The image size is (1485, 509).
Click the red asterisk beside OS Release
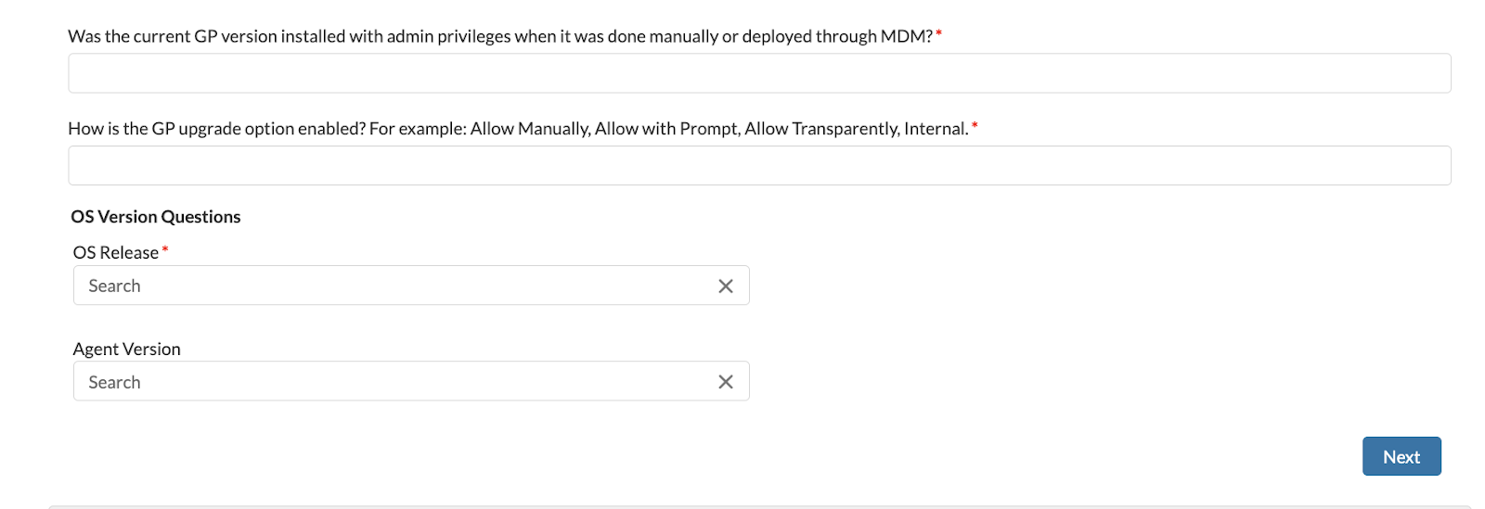(x=165, y=249)
